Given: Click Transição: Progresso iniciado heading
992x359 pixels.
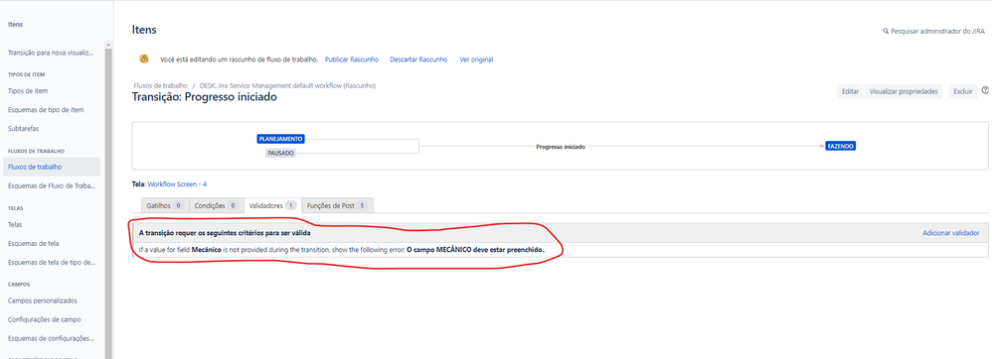Looking at the screenshot, I should click(205, 97).
